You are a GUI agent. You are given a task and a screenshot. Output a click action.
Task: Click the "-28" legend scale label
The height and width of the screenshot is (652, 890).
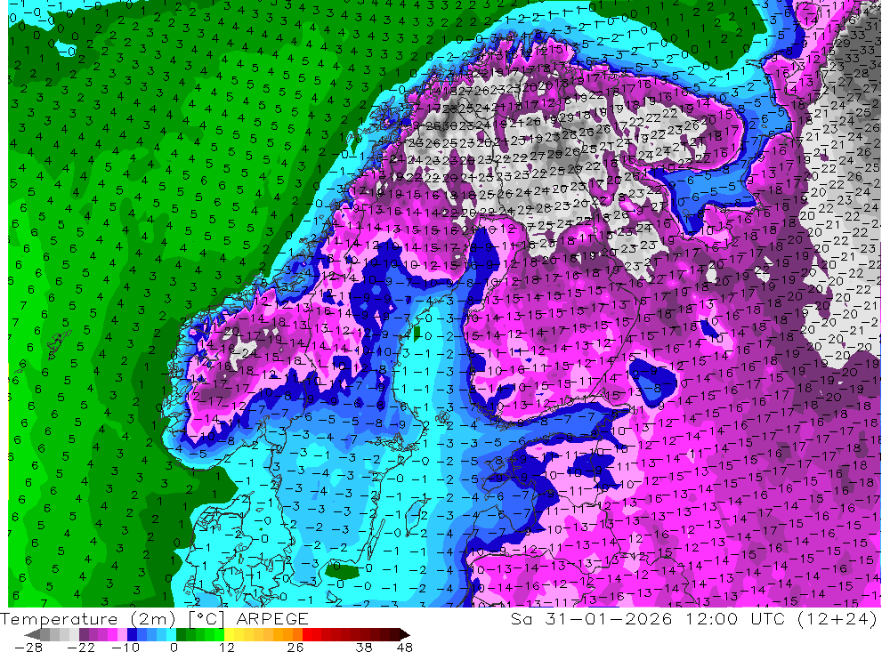point(28,647)
